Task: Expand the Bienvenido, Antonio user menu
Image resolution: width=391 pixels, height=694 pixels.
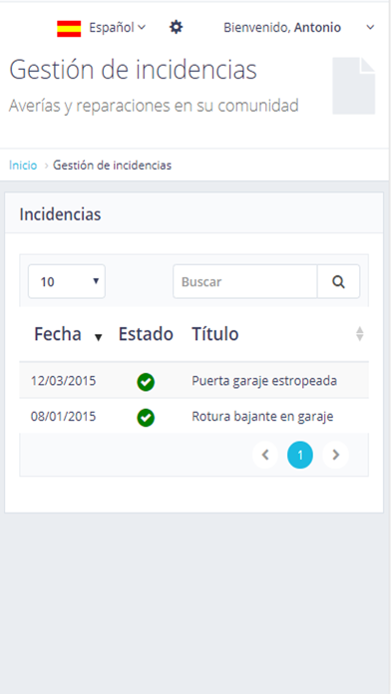Action: 299,28
